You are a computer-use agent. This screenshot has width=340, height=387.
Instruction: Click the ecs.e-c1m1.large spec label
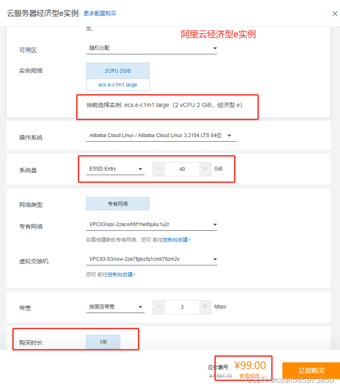click(x=118, y=85)
